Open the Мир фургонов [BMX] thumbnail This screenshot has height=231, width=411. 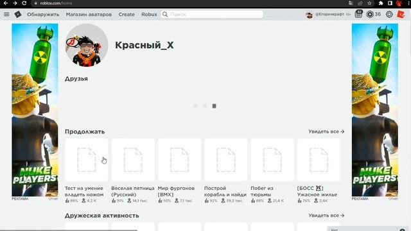[179, 160]
